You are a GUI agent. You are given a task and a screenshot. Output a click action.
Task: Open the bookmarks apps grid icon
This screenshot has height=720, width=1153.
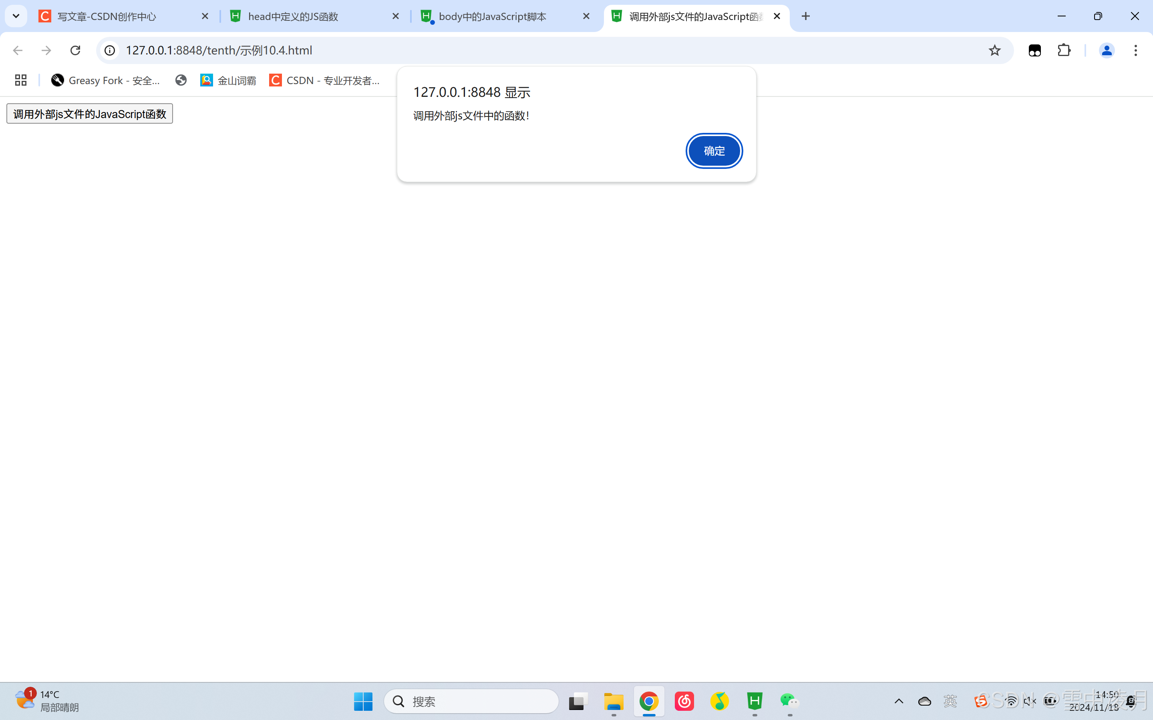coord(20,80)
